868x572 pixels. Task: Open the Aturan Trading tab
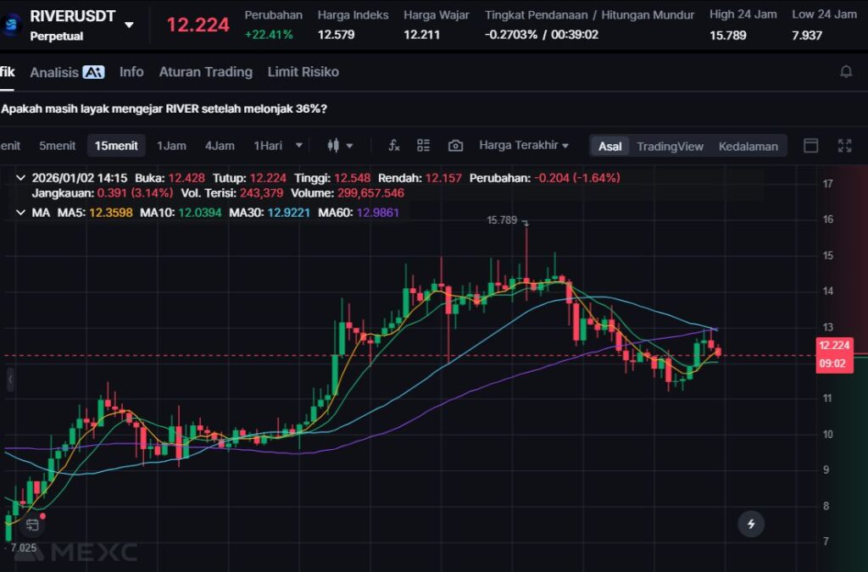coord(205,72)
